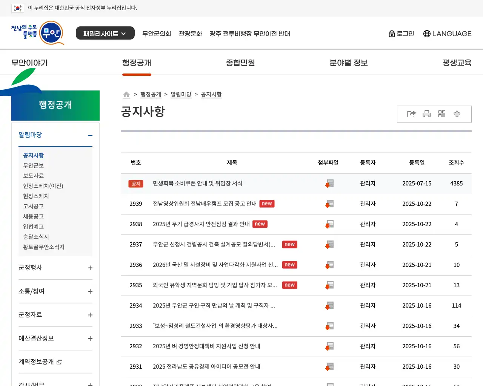Open the 패밀리사이트 dropdown
483x386 pixels.
pos(105,33)
